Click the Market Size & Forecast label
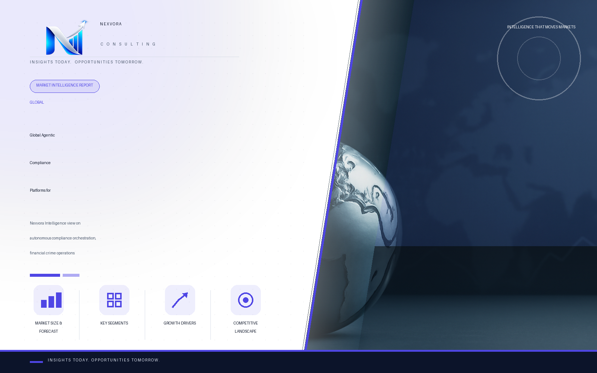The width and height of the screenshot is (597, 373). coord(49,327)
